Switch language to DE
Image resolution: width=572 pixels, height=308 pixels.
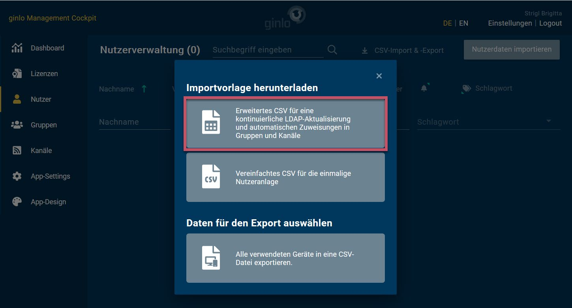pos(447,23)
